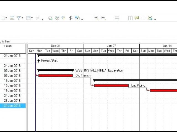Zoom out using the minus magnifier

pos(103,18)
